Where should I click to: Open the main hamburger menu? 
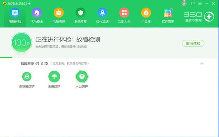tap(200, 3)
